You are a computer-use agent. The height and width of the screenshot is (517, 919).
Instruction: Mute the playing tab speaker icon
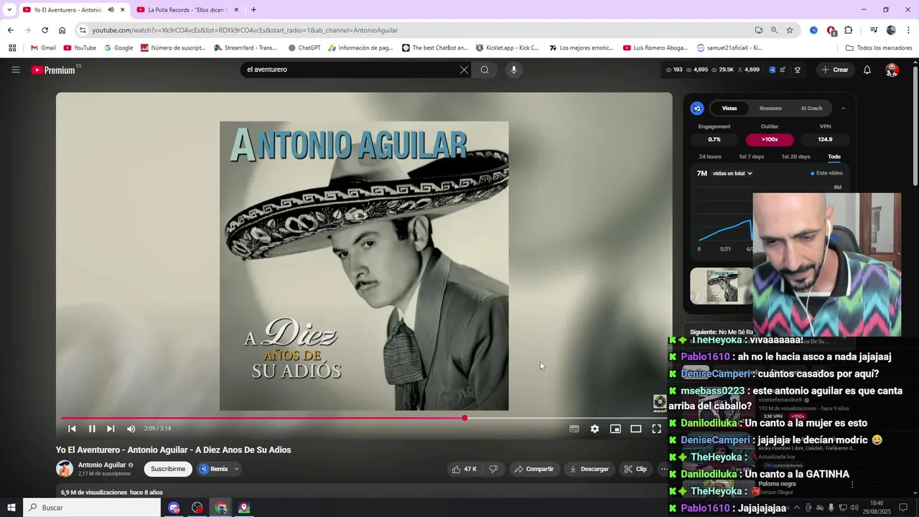click(x=111, y=10)
